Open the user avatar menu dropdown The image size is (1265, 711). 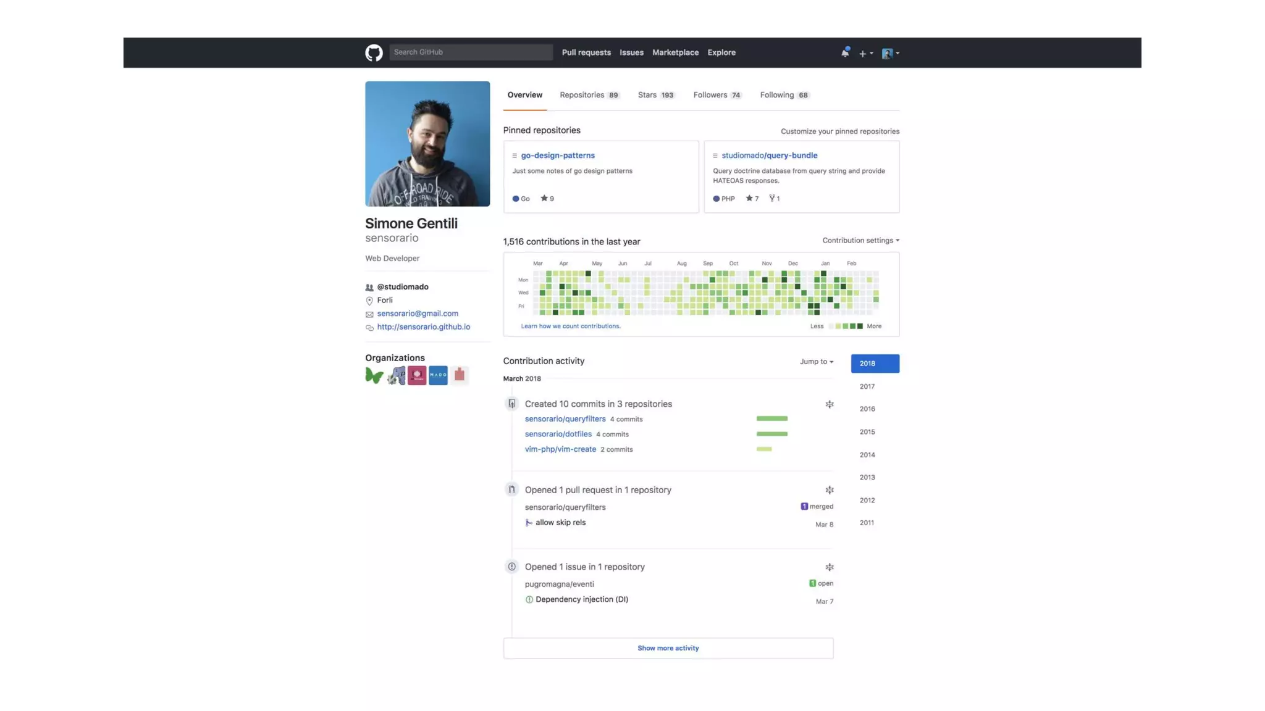tap(890, 53)
